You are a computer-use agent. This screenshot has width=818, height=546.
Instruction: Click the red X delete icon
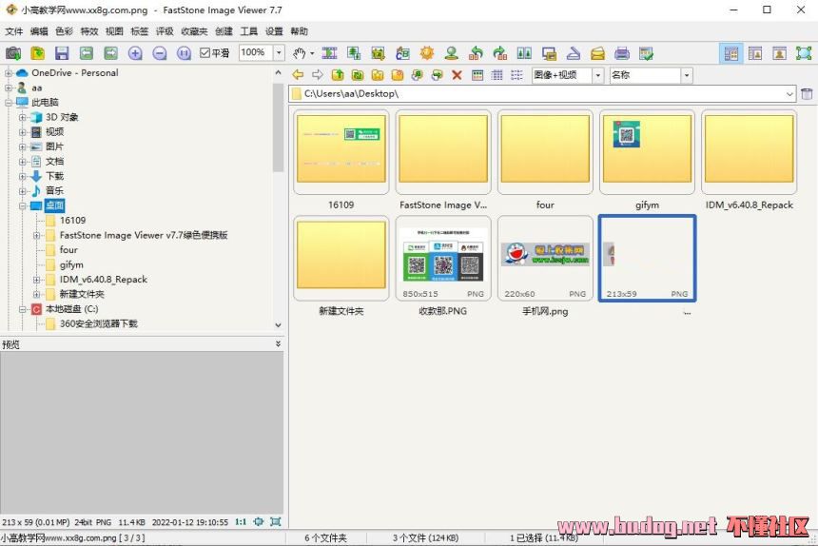click(457, 75)
